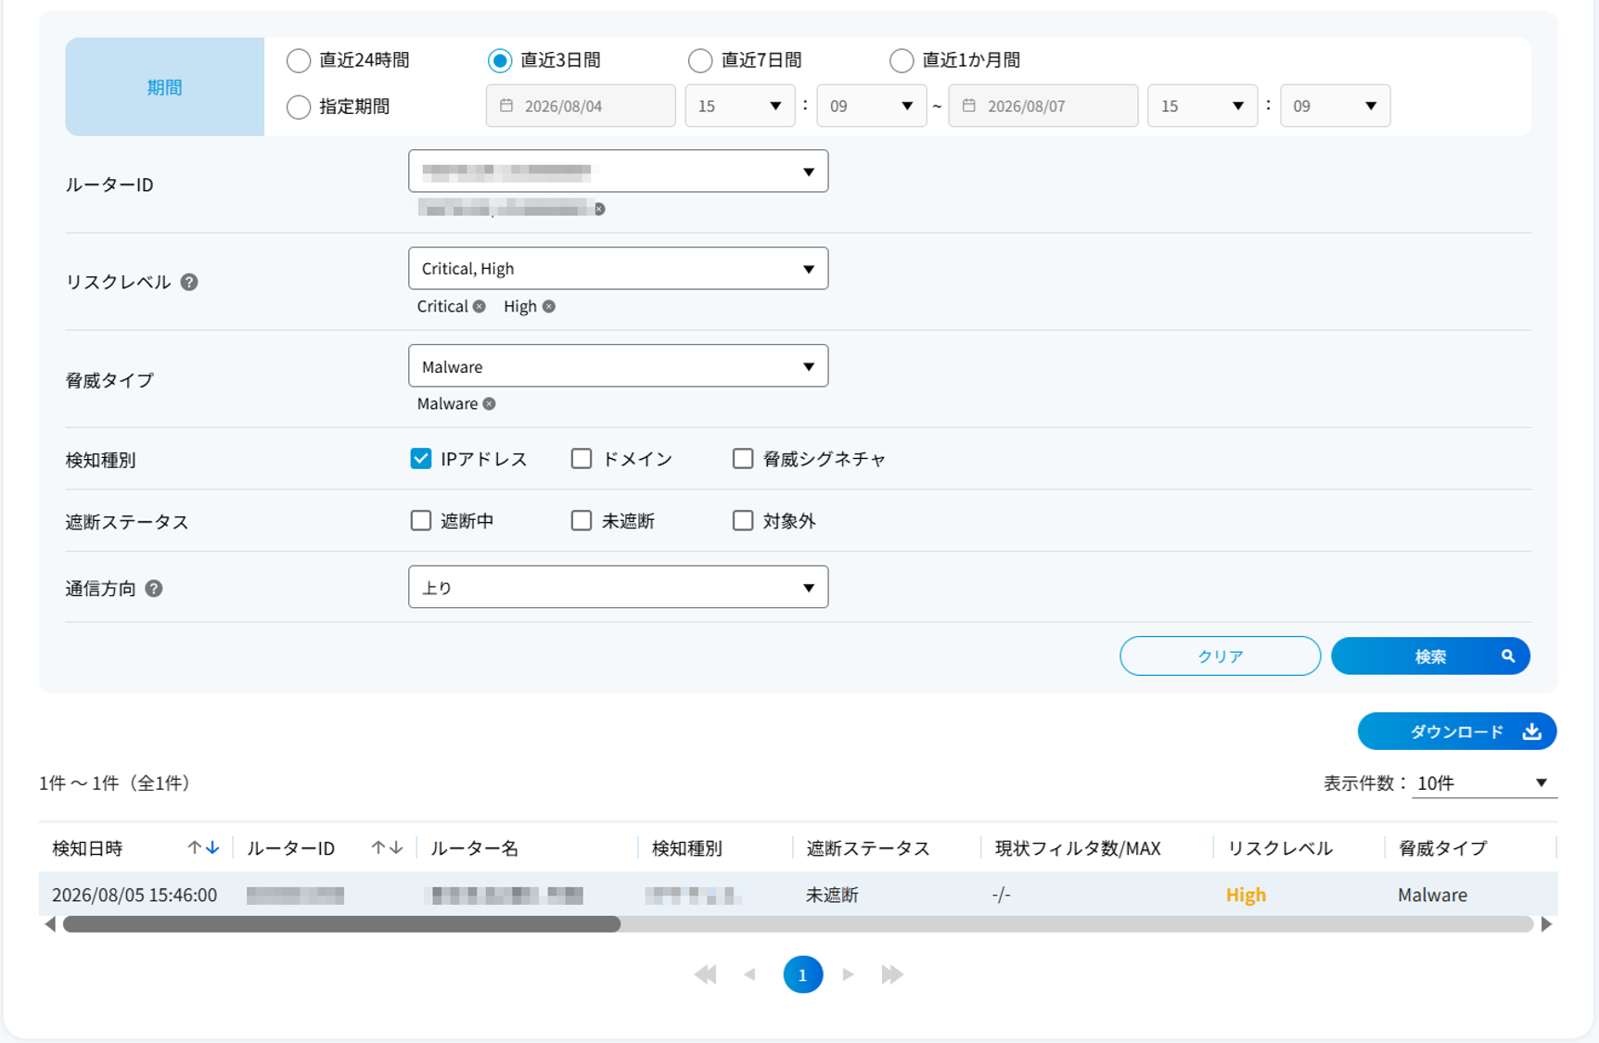Check the 対象外 status checkbox
1599x1043 pixels.
743,521
